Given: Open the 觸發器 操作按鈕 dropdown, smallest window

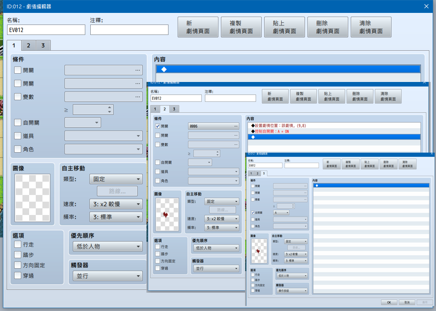Looking at the screenshot, I should (292, 291).
